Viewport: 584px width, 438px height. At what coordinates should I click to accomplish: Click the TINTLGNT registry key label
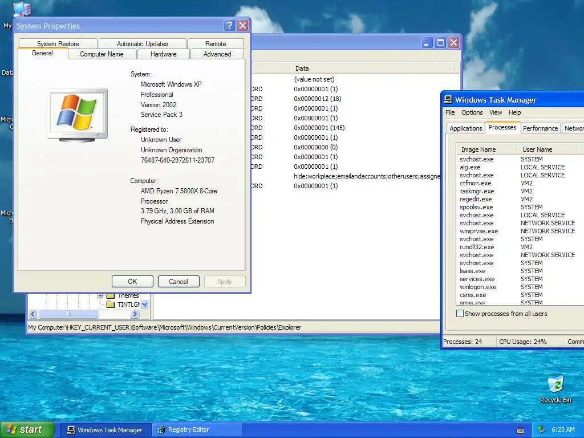128,305
